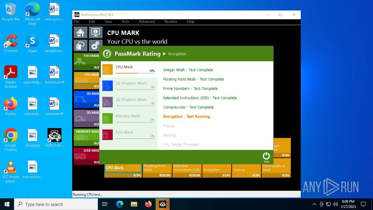Open File Explorer from the taskbar
This screenshot has width=373, height=210.
tap(134, 204)
